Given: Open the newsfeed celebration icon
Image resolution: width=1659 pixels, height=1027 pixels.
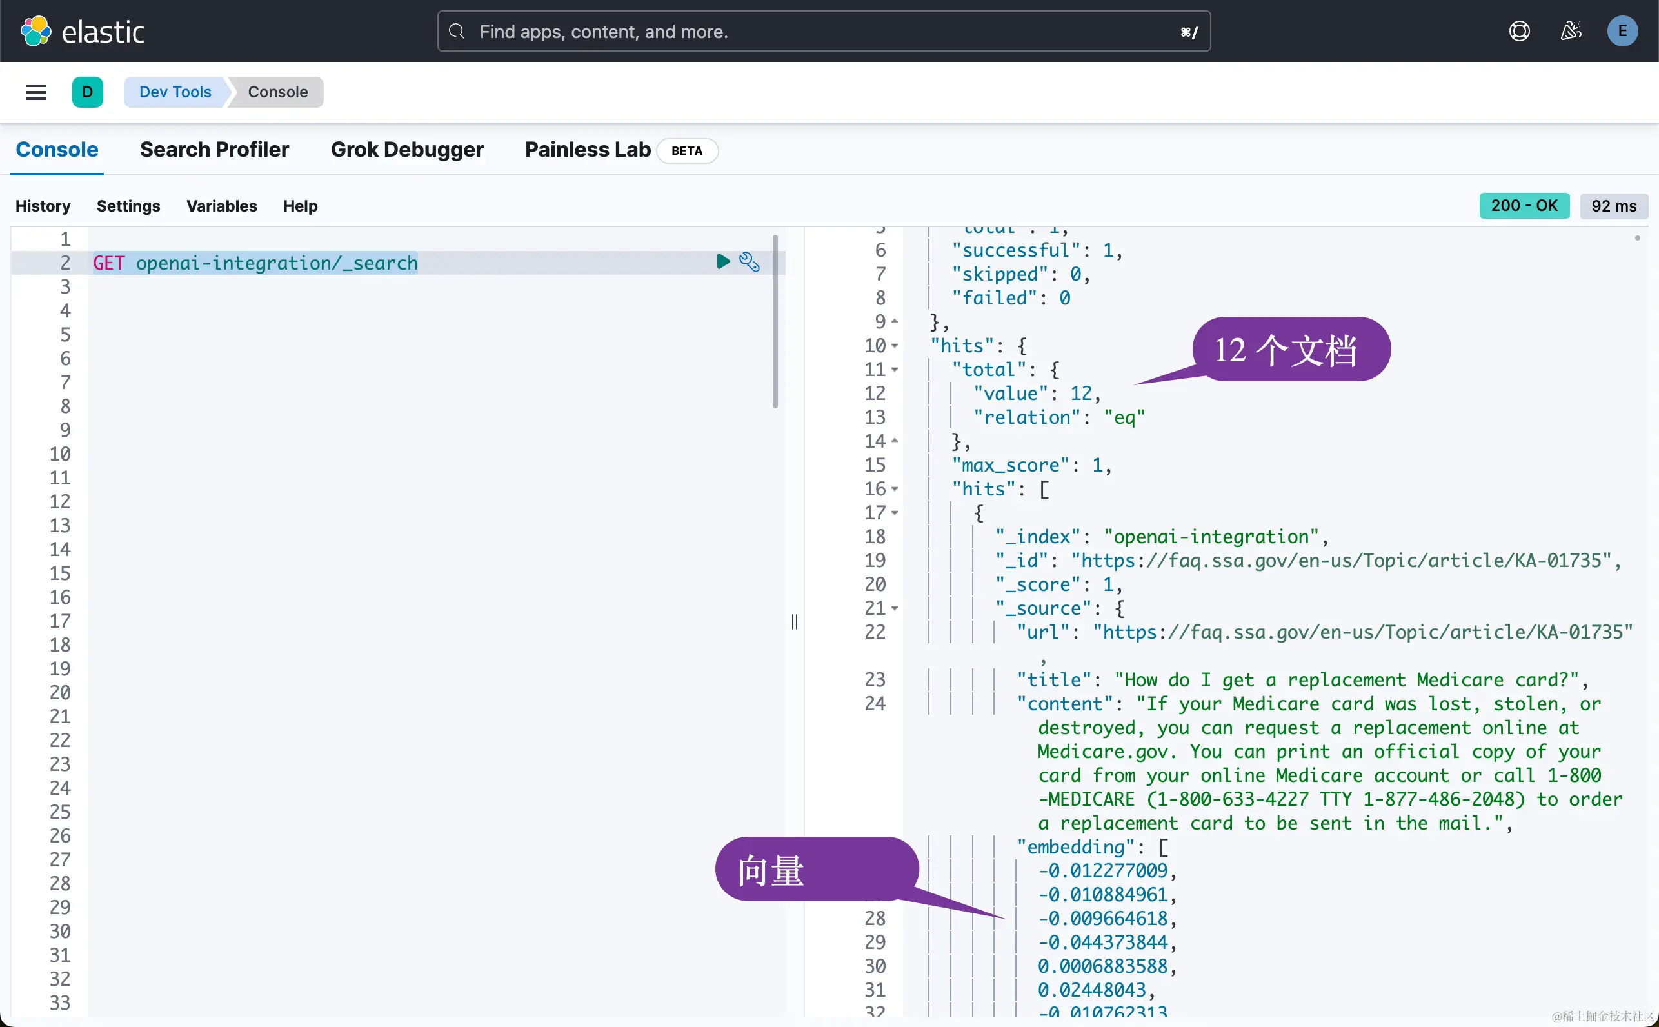Looking at the screenshot, I should coord(1571,31).
